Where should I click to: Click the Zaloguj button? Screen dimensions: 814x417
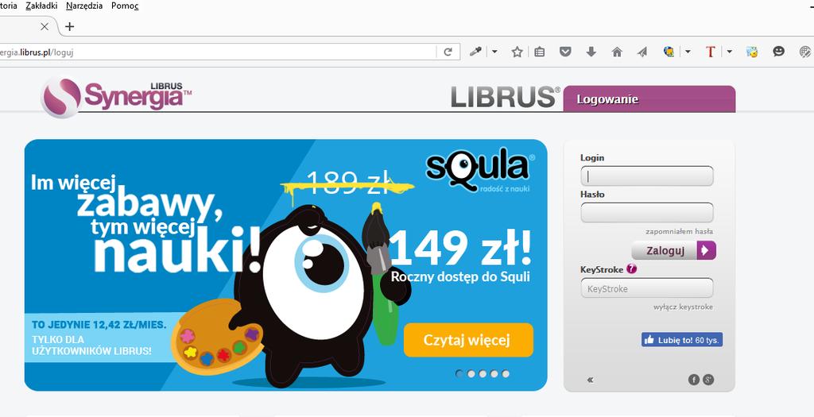pos(673,250)
